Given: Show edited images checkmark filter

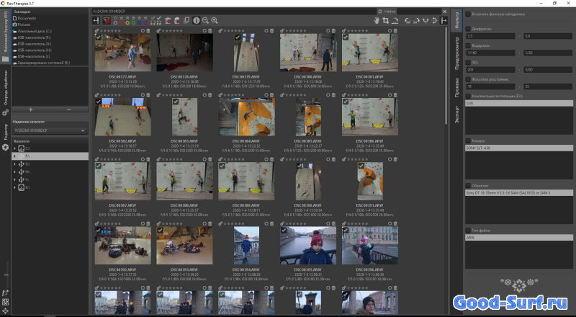Looking at the screenshot, I should pos(158,18).
